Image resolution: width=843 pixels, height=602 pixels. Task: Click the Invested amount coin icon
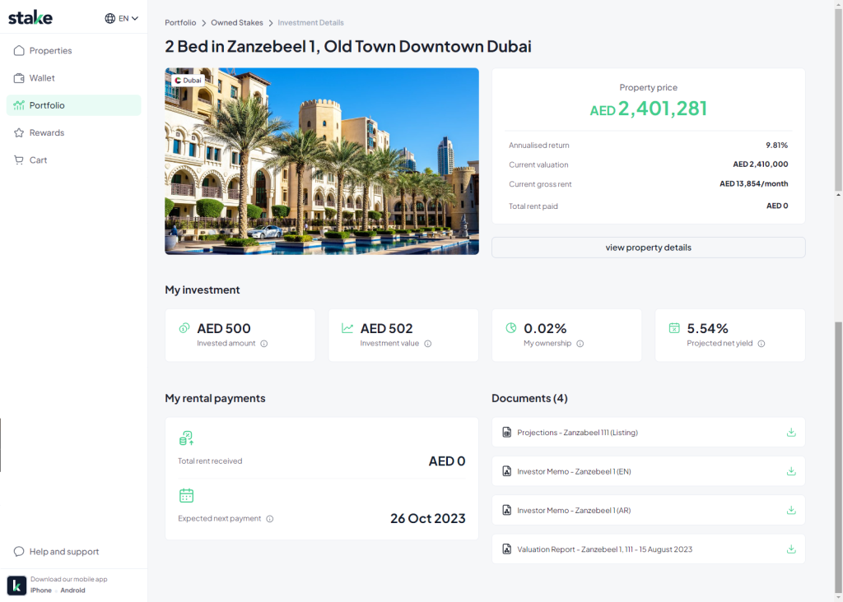pos(184,328)
